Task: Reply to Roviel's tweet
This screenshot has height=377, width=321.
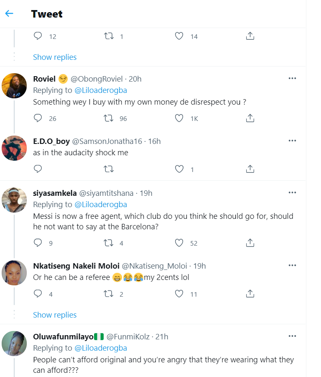Action: pos(38,118)
